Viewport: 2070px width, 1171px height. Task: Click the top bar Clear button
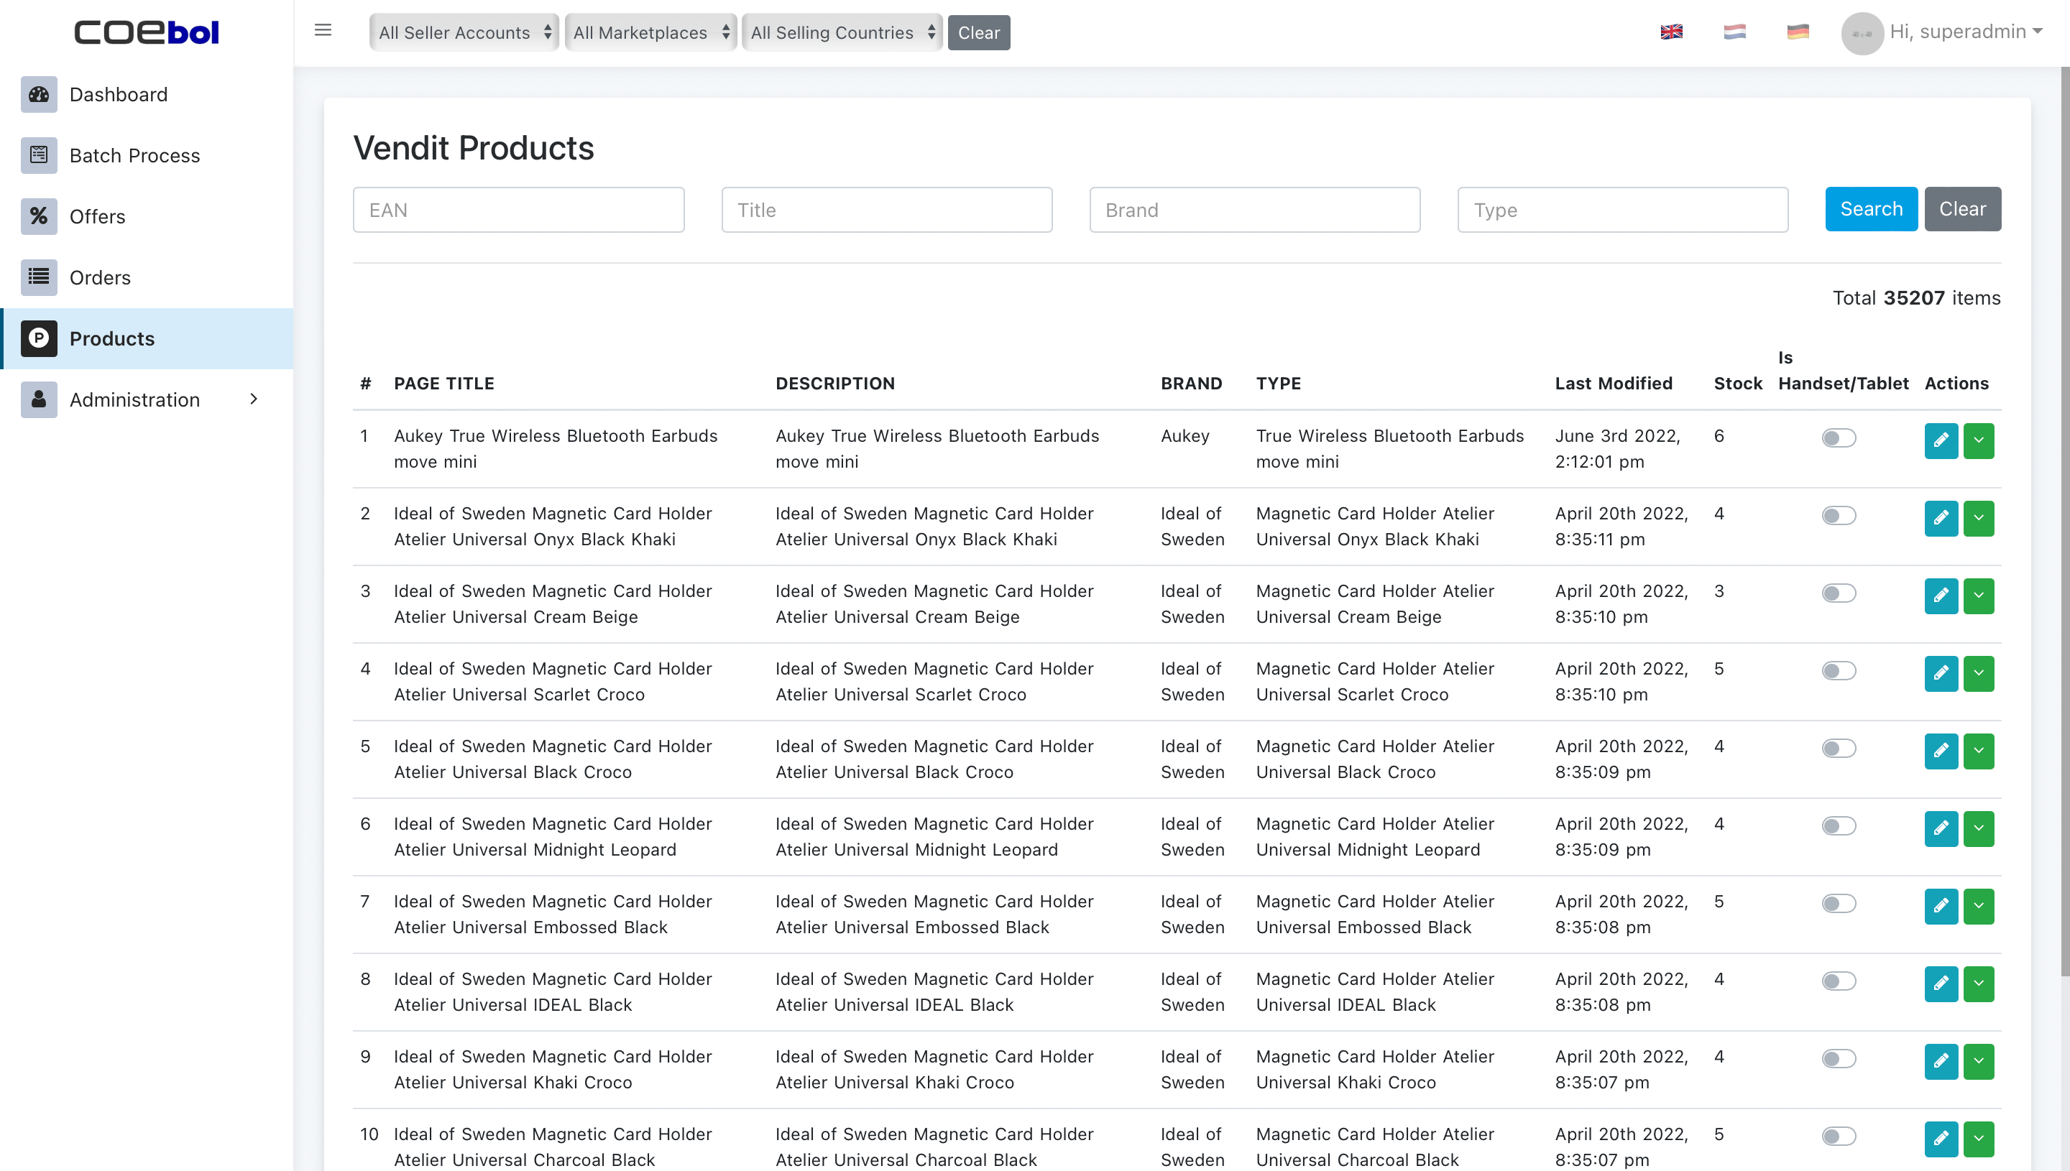(x=978, y=32)
